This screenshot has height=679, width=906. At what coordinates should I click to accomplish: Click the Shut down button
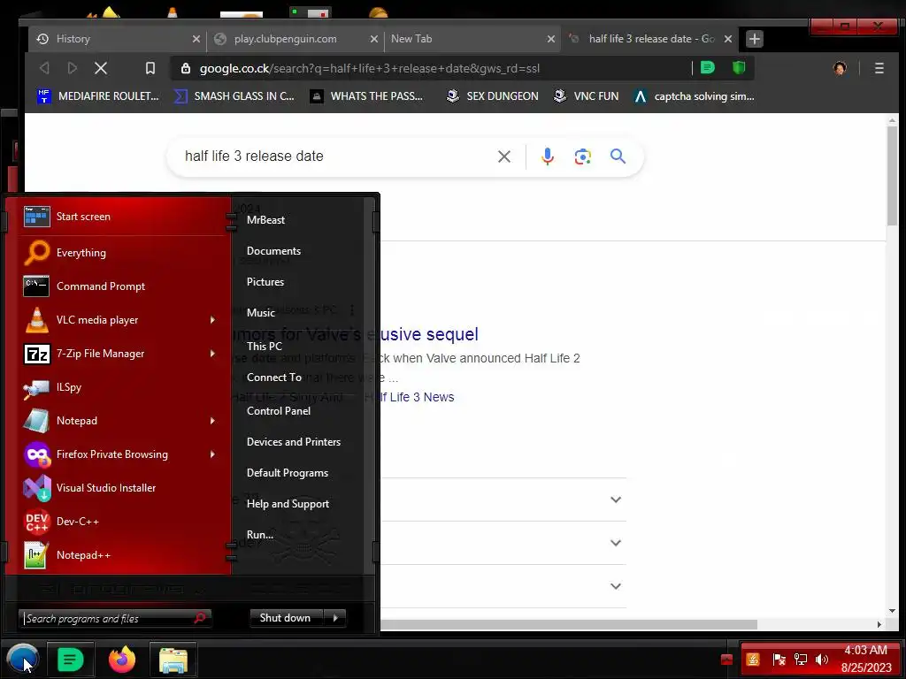click(x=286, y=618)
